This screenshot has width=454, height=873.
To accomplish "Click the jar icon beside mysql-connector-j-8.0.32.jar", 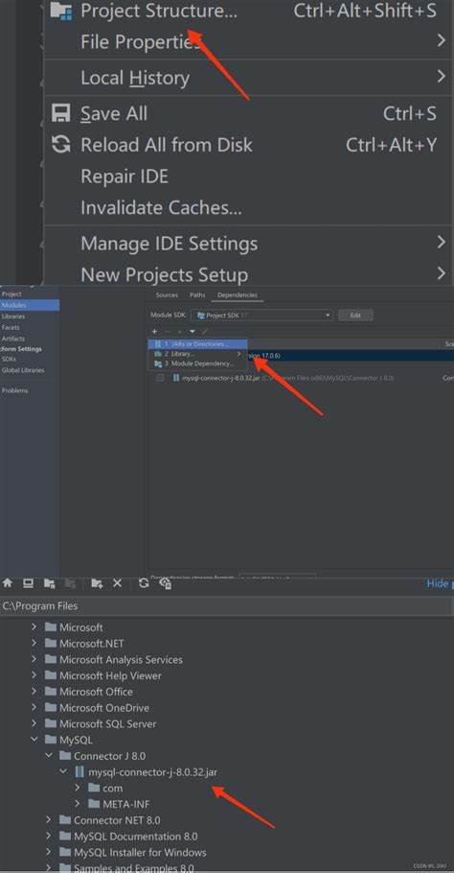I will [80, 772].
